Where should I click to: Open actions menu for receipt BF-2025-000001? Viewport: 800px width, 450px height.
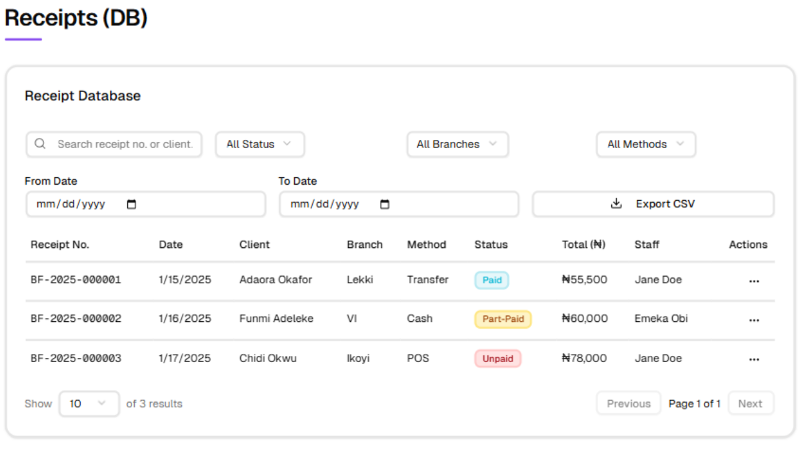click(754, 280)
